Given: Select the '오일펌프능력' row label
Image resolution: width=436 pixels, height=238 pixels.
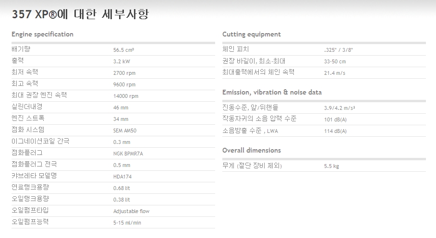Looking at the screenshot, I should 30,222.
